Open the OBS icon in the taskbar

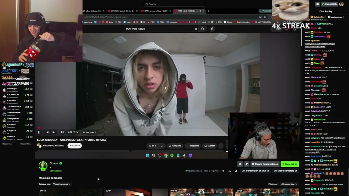click(160, 155)
